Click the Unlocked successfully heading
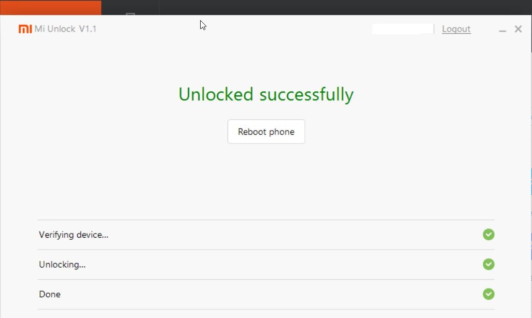The height and width of the screenshot is (318, 532). [x=266, y=94]
